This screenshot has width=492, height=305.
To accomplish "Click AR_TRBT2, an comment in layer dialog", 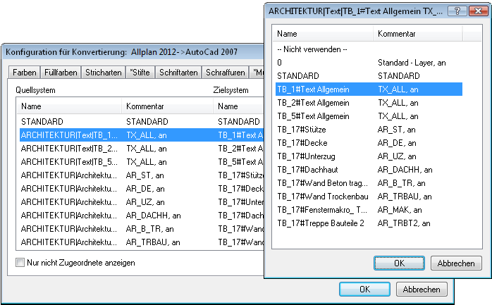I will coord(404,223).
